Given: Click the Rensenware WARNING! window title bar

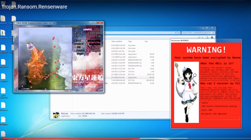Looking at the screenshot, I should [206, 40].
